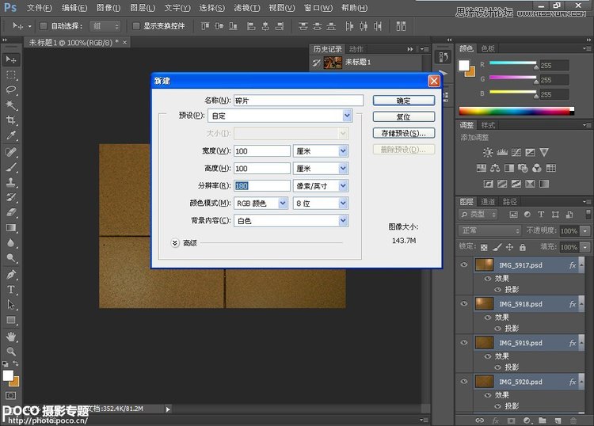594x426 pixels.
Task: Hide the IMG_5918.psd layer
Action: 464,304
